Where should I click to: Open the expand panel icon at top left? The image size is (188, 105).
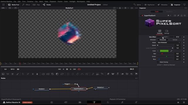coord(3,5)
